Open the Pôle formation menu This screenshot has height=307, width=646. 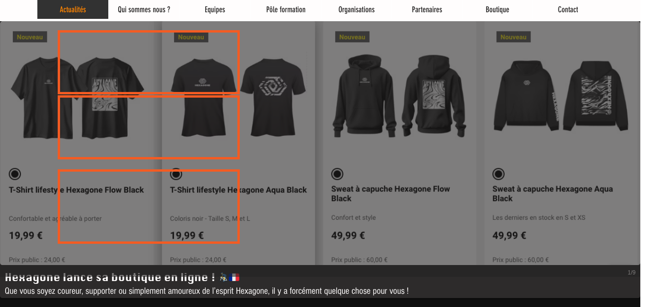coord(286,9)
